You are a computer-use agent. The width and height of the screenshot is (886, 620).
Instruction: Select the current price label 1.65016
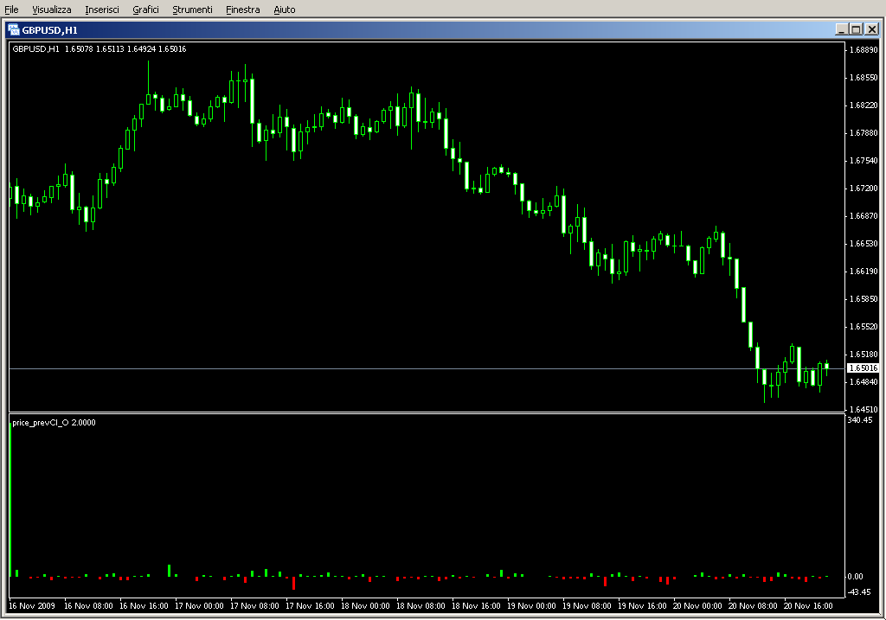click(863, 368)
